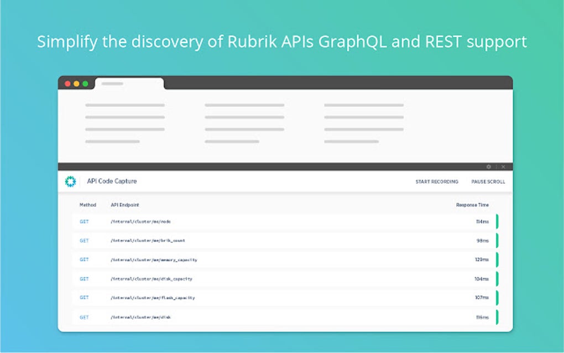Enable recording by clicking the GET on brik_count row
564x353 pixels.
(83, 241)
